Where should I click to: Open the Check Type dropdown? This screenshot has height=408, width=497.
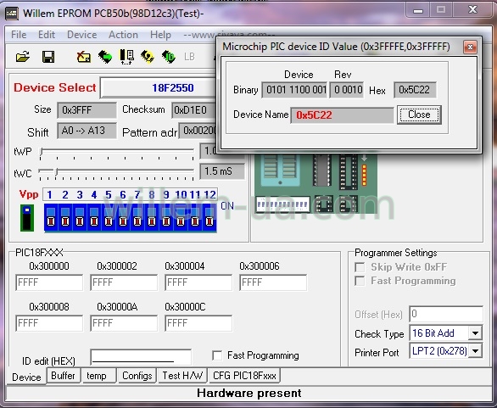point(475,333)
